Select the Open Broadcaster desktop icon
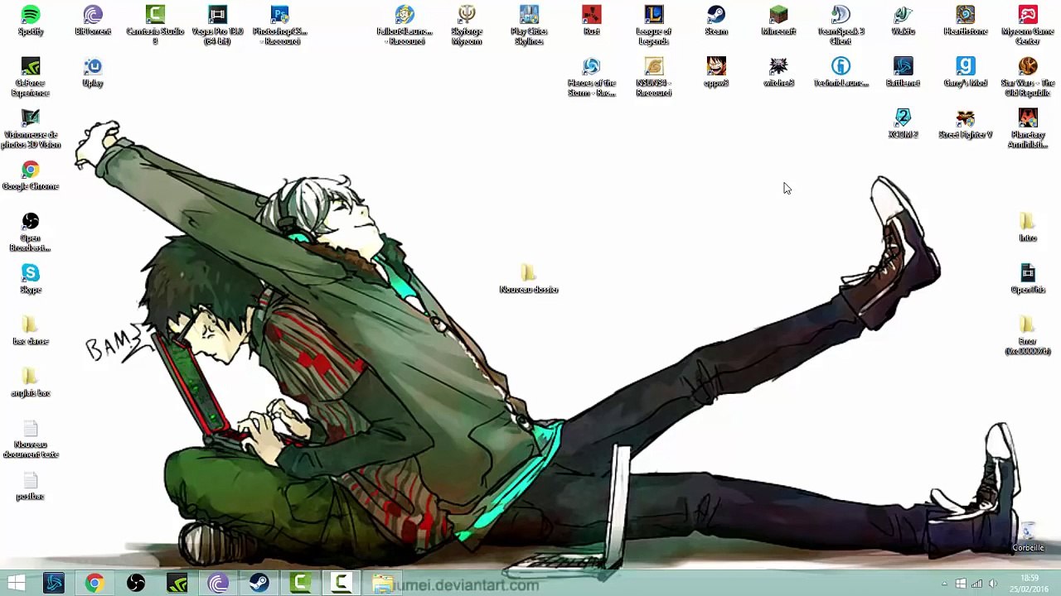Image resolution: width=1061 pixels, height=596 pixels. [31, 232]
